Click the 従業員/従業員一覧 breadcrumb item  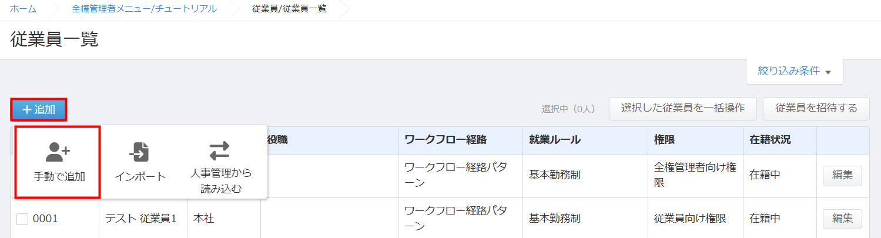point(289,9)
